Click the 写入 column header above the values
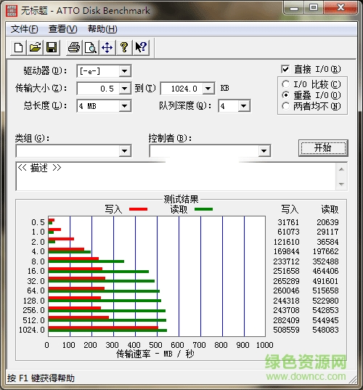This screenshot has height=390, width=363. coord(290,209)
